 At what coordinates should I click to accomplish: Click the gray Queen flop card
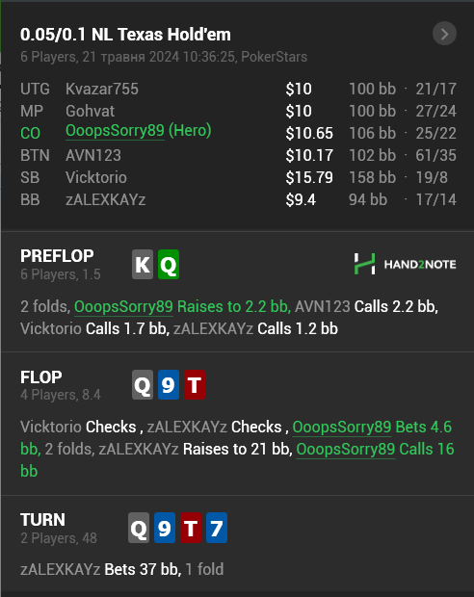143,384
